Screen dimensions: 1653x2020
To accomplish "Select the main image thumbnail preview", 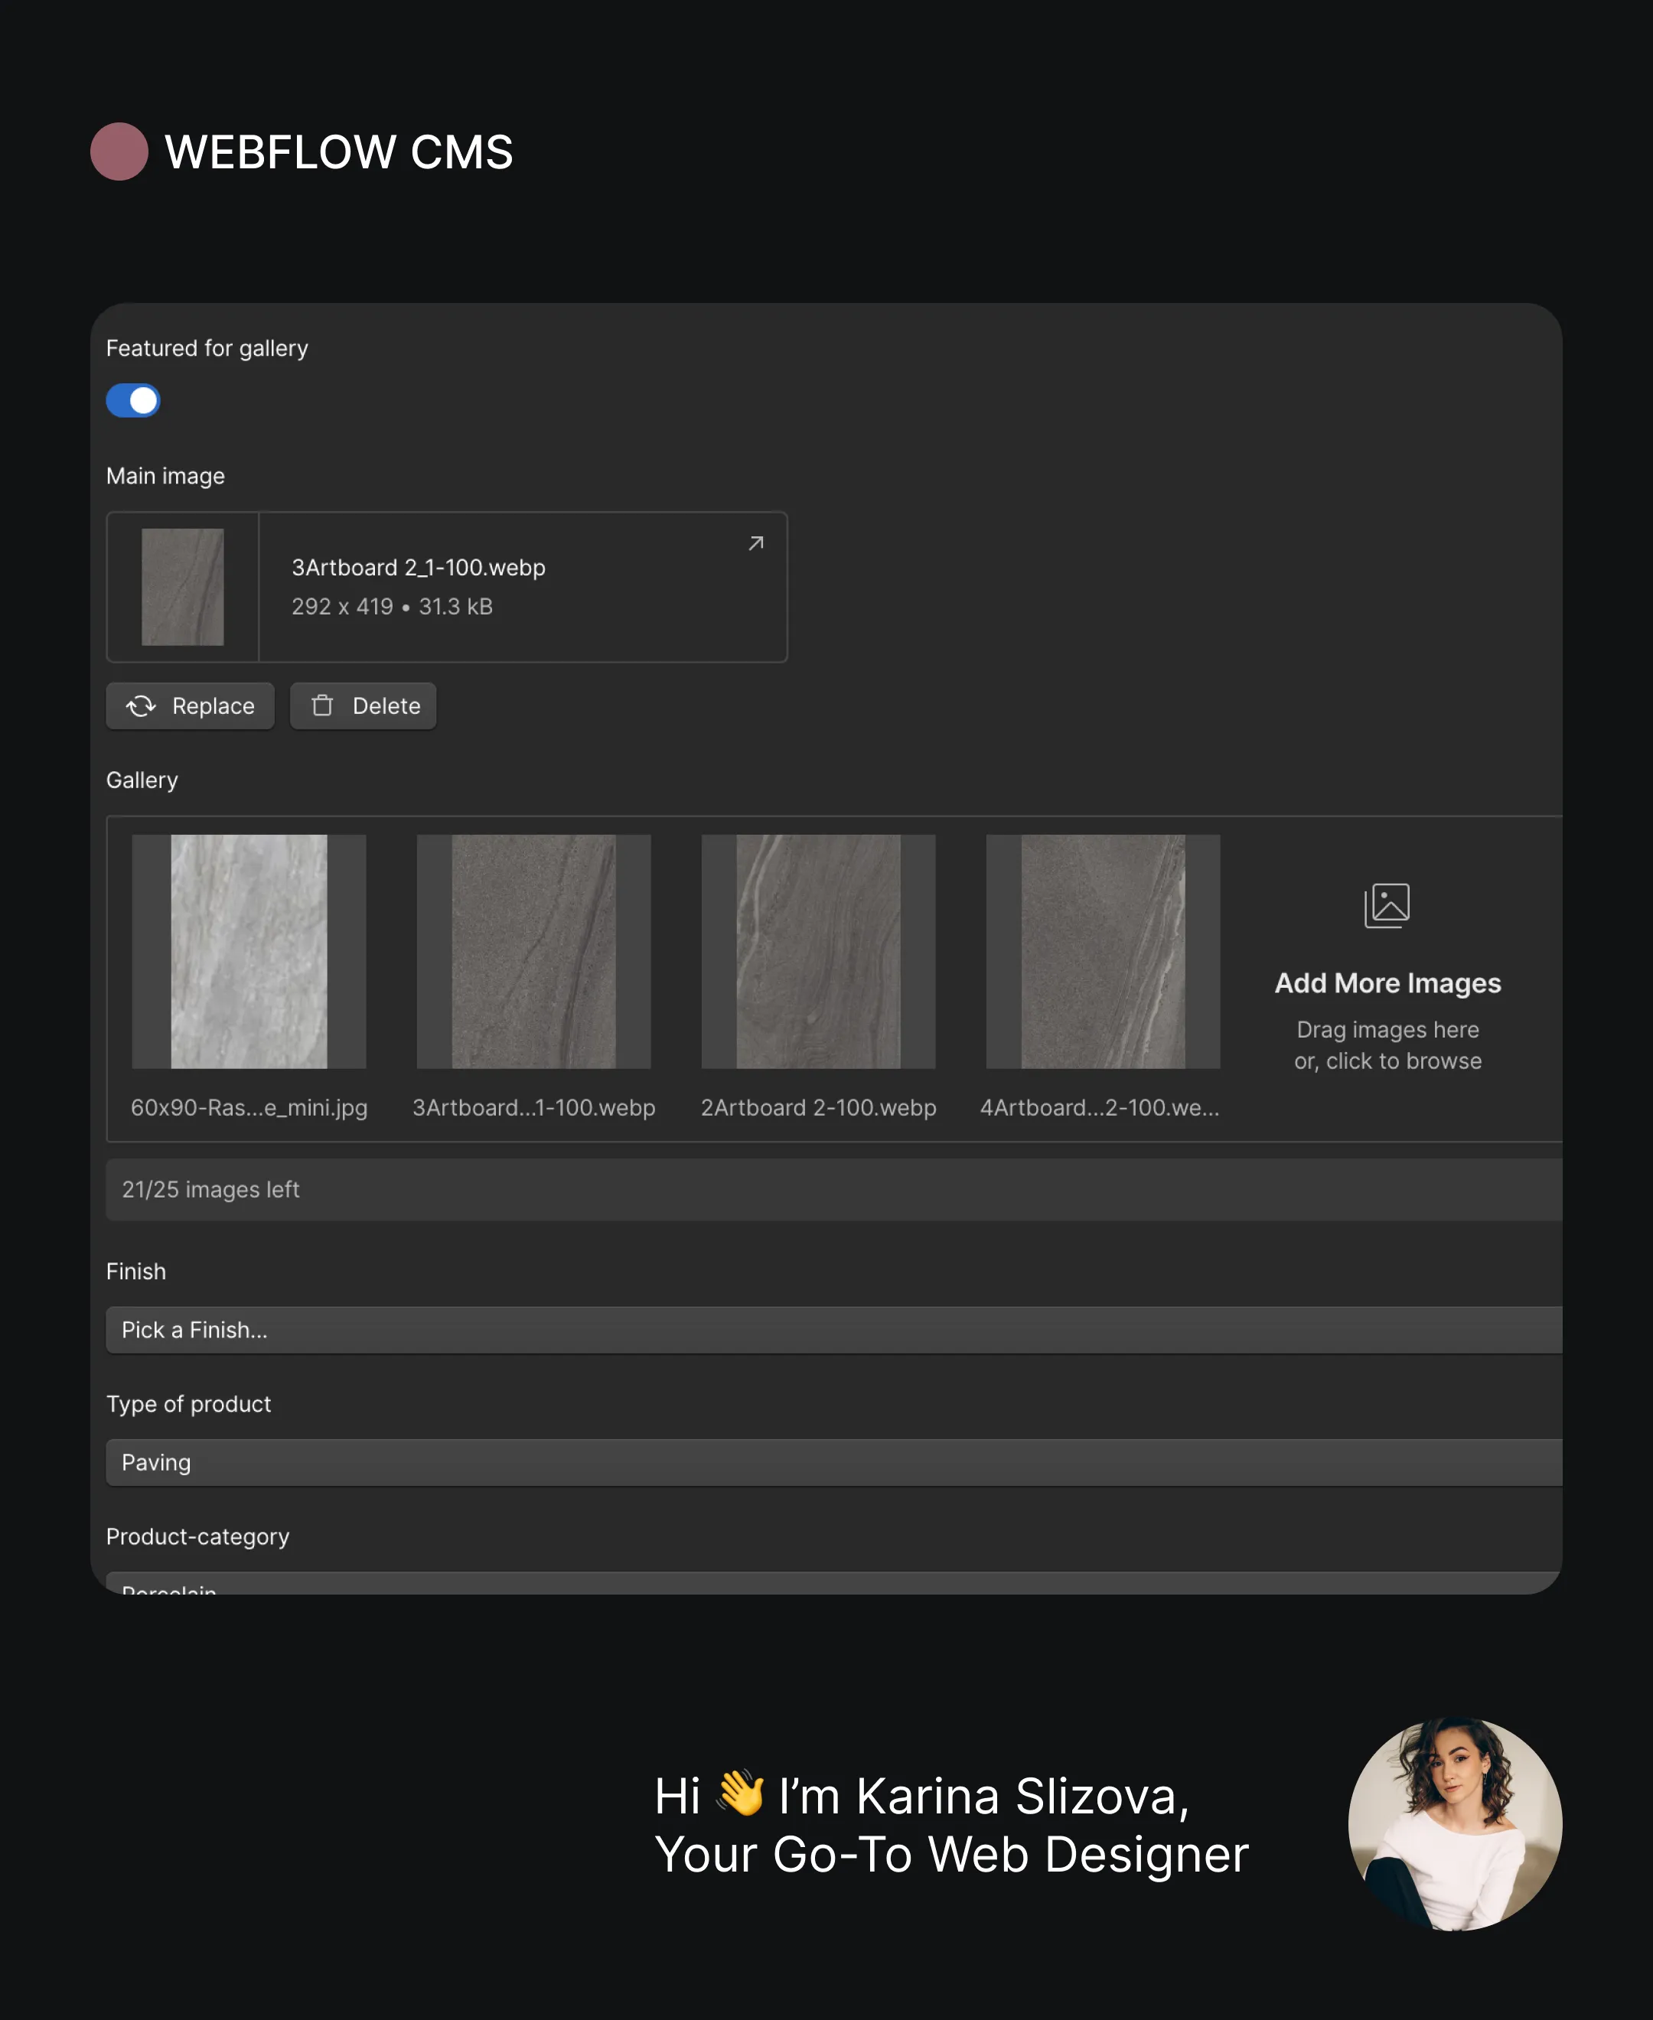I will point(183,588).
